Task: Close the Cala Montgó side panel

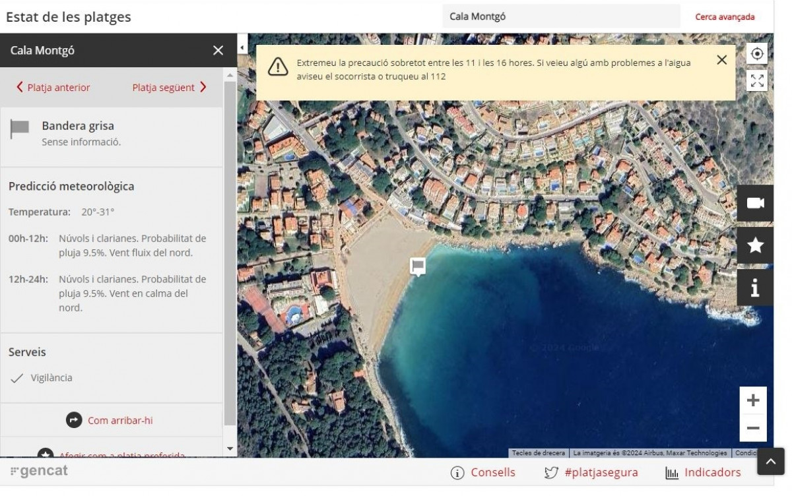Action: [x=218, y=51]
